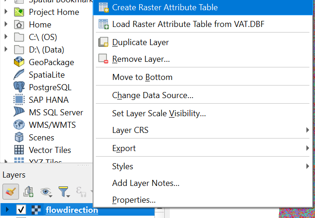Click Project Home label in browser
This screenshot has height=218, width=315.
(54, 12)
